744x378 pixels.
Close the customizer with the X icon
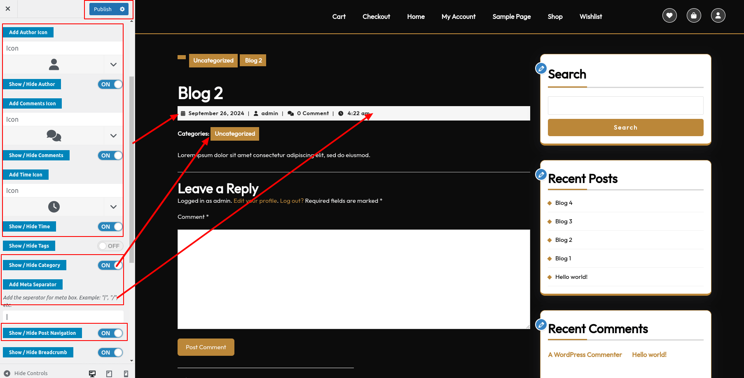(x=8, y=9)
